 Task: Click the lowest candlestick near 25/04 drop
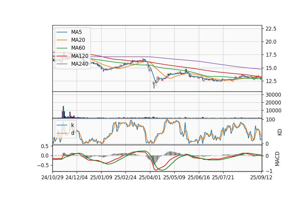(154, 85)
